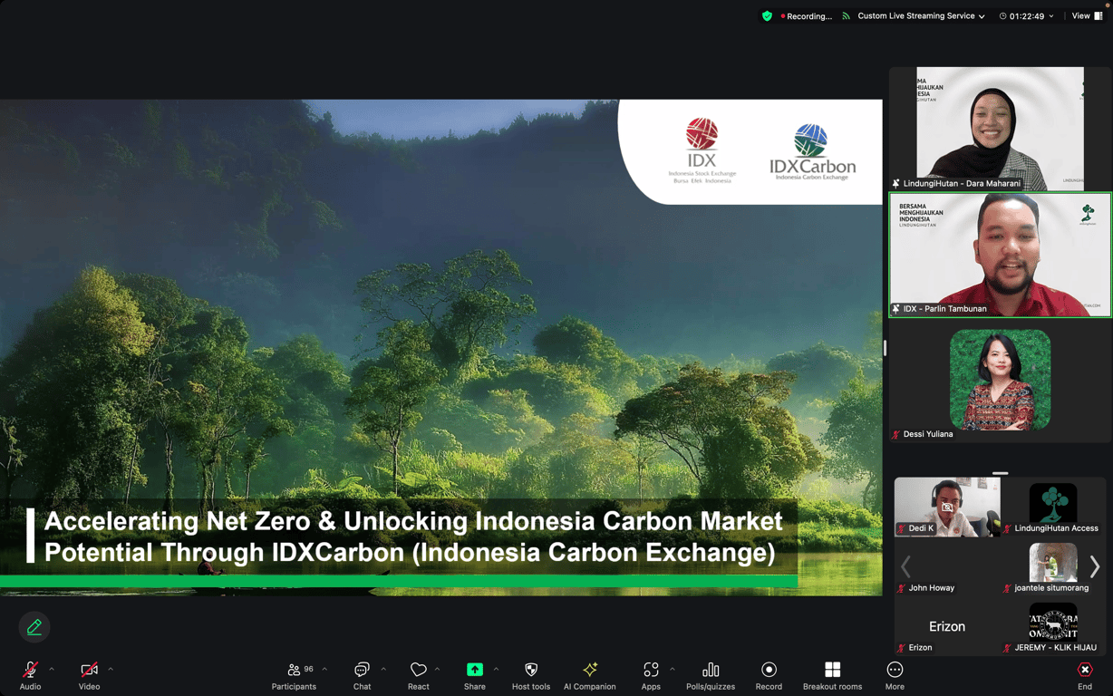
Task: Open the Chat panel
Action: point(362,675)
